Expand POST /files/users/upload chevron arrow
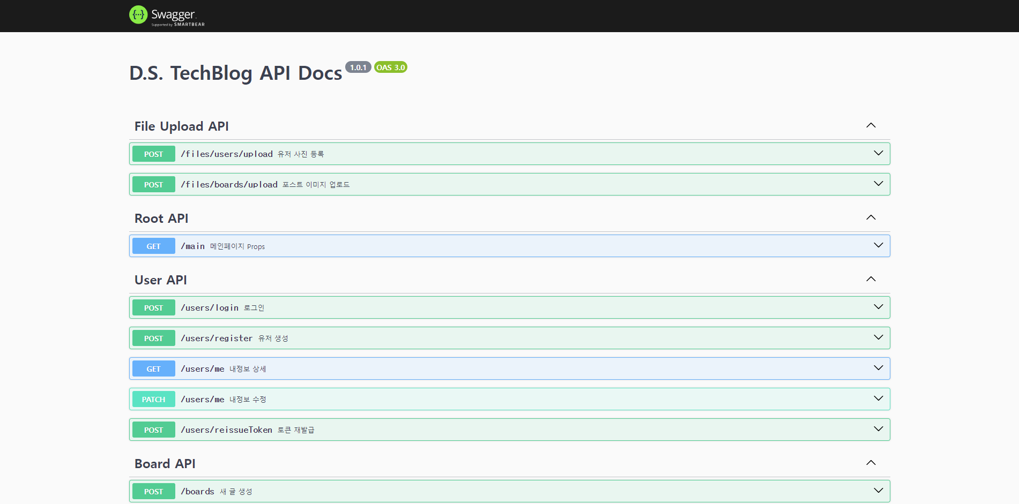Viewport: 1019px width, 504px height. pyautogui.click(x=878, y=154)
